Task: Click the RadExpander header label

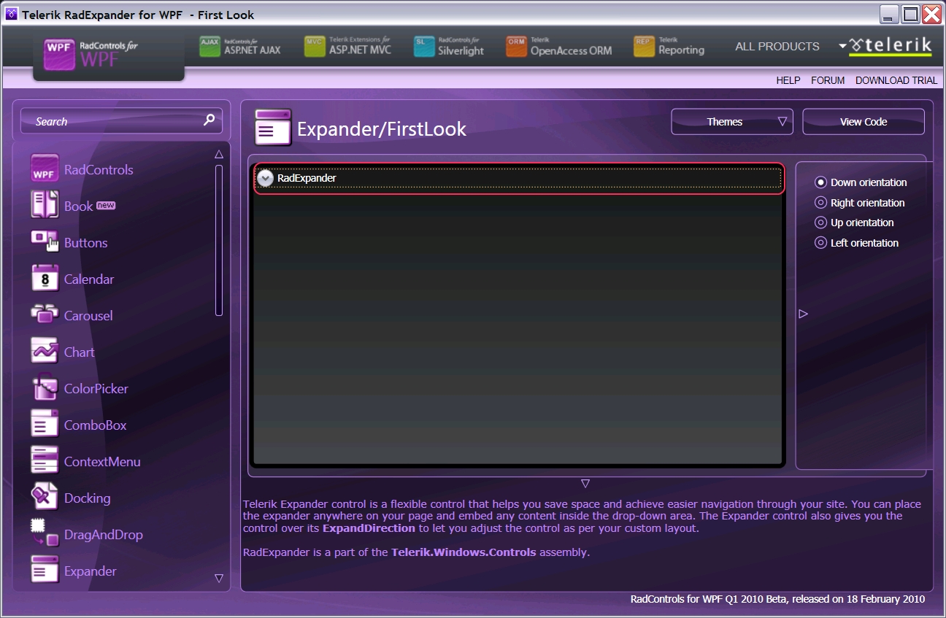Action: 307,178
